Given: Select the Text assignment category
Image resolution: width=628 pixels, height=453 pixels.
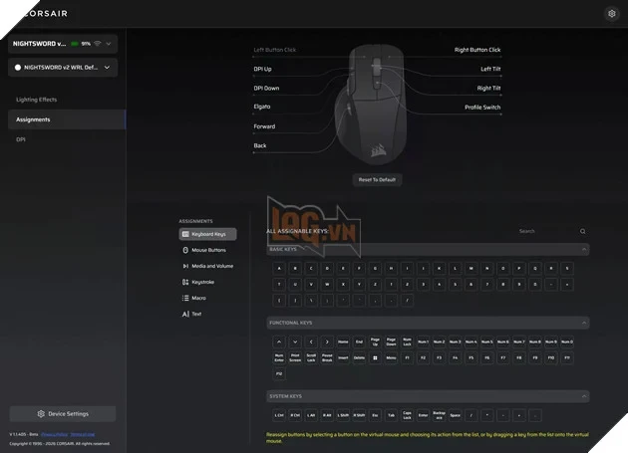Looking at the screenshot, I should pyautogui.click(x=208, y=315).
